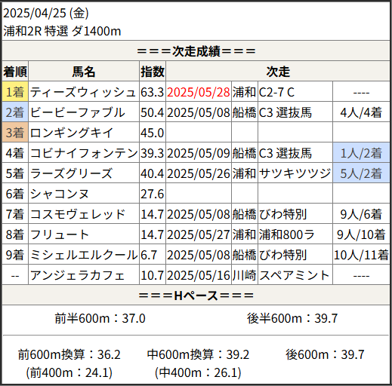Click the スペアミント race name
392x386 pixels.
(x=295, y=275)
